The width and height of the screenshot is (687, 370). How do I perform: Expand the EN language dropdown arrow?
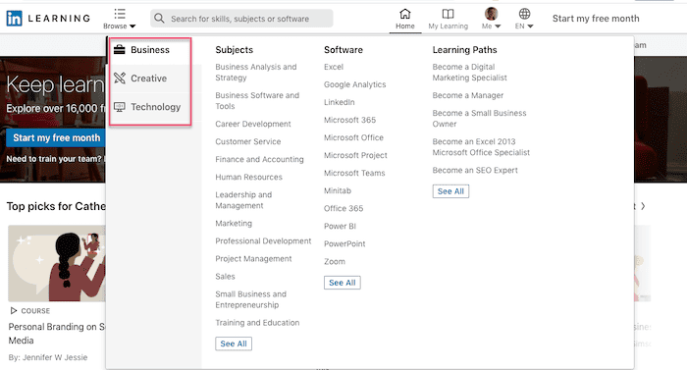(530, 26)
